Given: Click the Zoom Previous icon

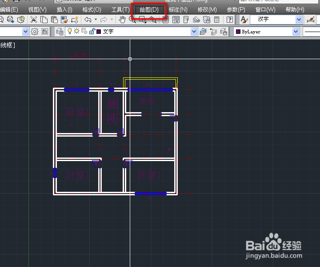Looking at the screenshot, I should 152,20.
